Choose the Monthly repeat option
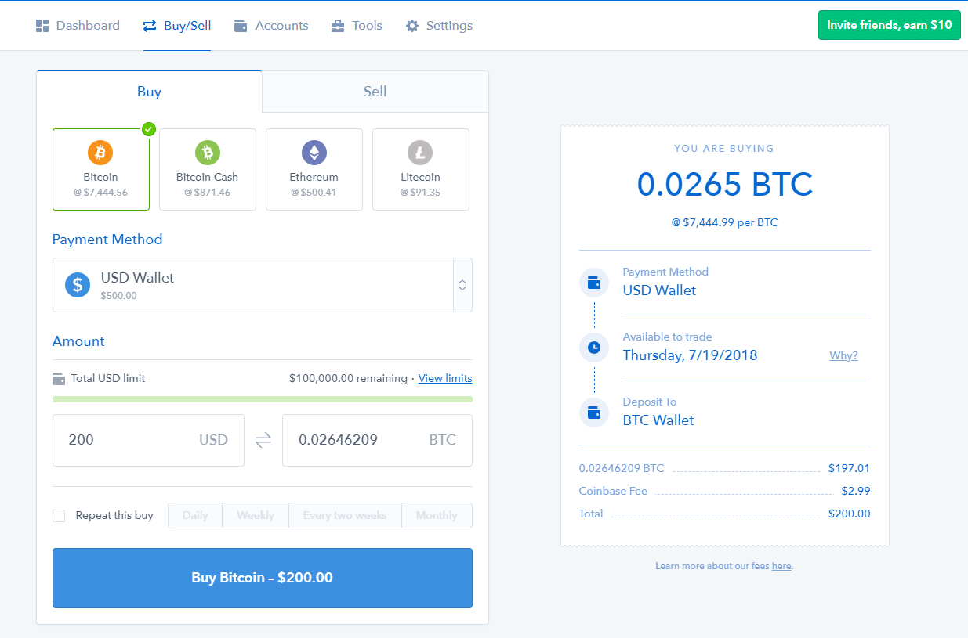The image size is (968, 638). pyautogui.click(x=437, y=515)
